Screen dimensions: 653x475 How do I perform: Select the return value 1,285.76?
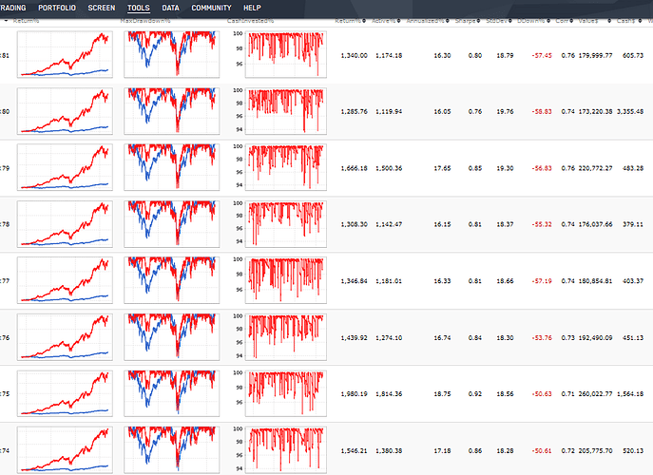pos(354,111)
